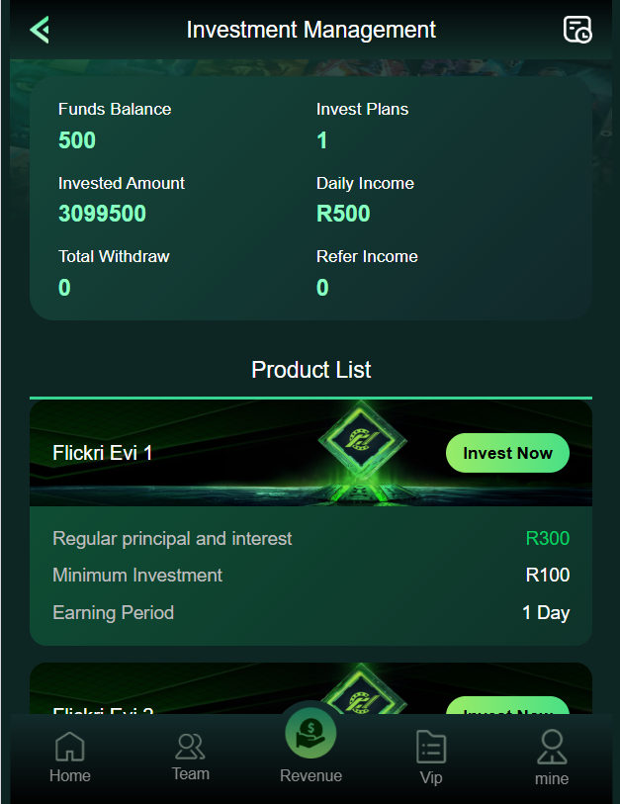Click the partially visible second Invest Now button
The width and height of the screenshot is (620, 804).
coord(507,705)
